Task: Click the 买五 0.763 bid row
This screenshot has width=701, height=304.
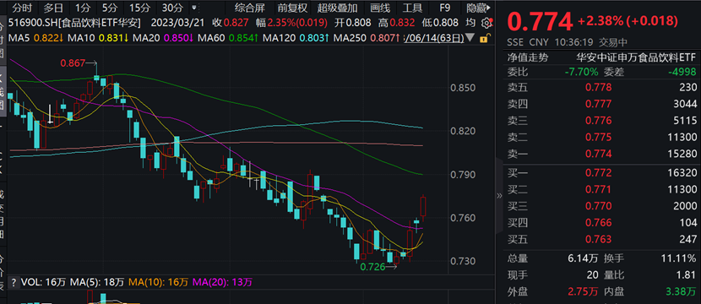Action: pyautogui.click(x=601, y=239)
